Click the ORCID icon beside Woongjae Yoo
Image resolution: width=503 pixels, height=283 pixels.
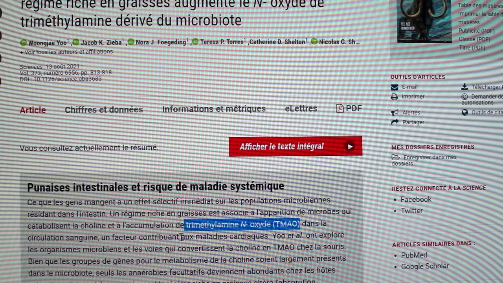(23, 42)
